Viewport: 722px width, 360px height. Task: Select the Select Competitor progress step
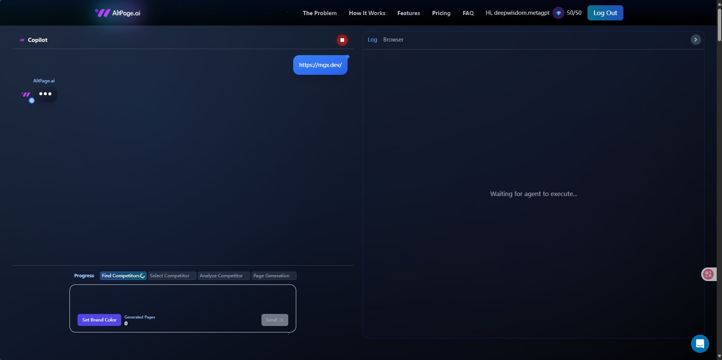[172, 276]
